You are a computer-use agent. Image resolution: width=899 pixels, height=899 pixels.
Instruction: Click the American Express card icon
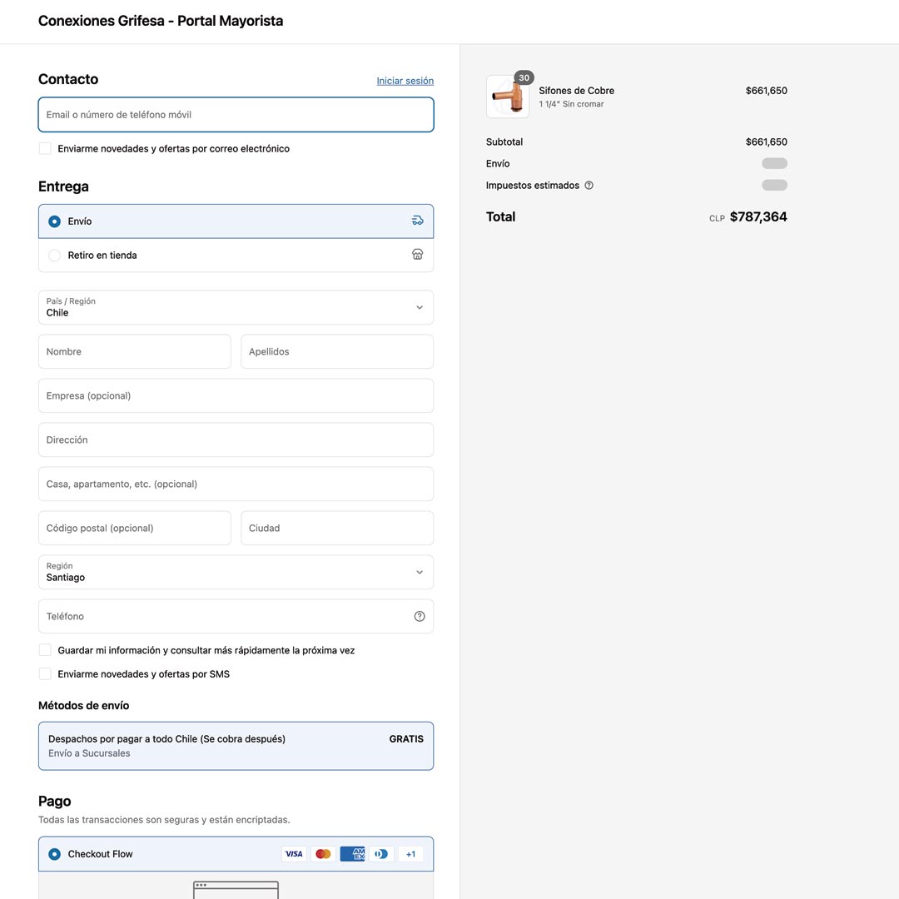tap(352, 854)
